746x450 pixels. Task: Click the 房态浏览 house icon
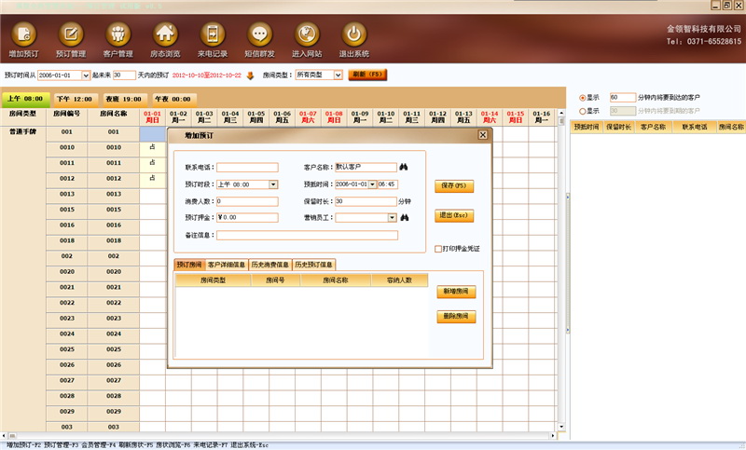click(165, 34)
